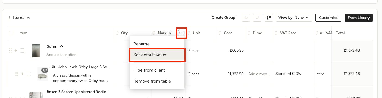Click the Markup column header label

[164, 33]
